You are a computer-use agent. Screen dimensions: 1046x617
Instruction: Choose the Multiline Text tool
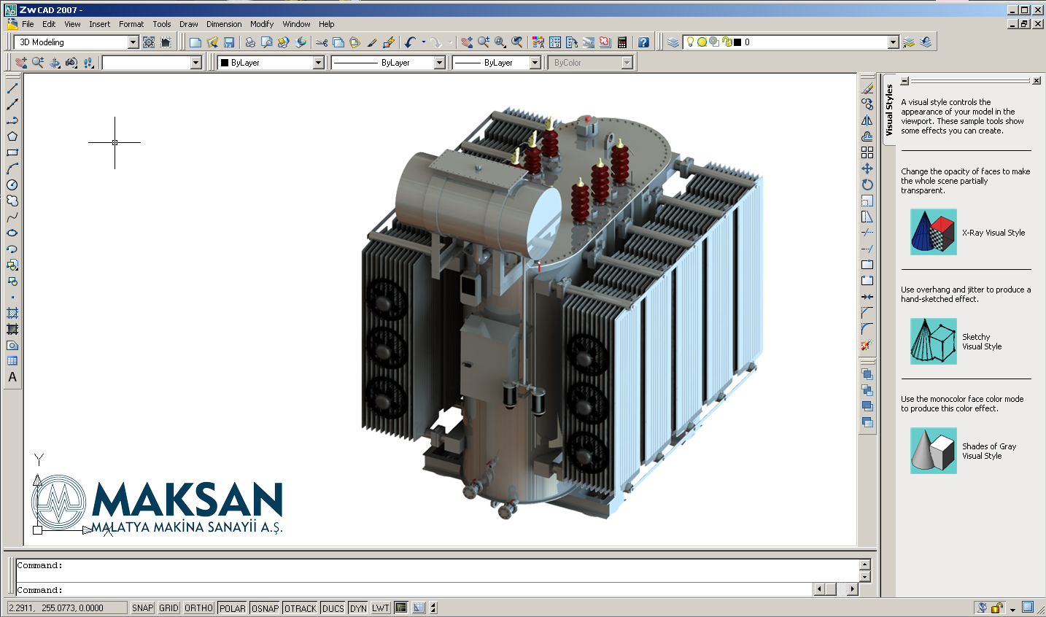(x=12, y=377)
